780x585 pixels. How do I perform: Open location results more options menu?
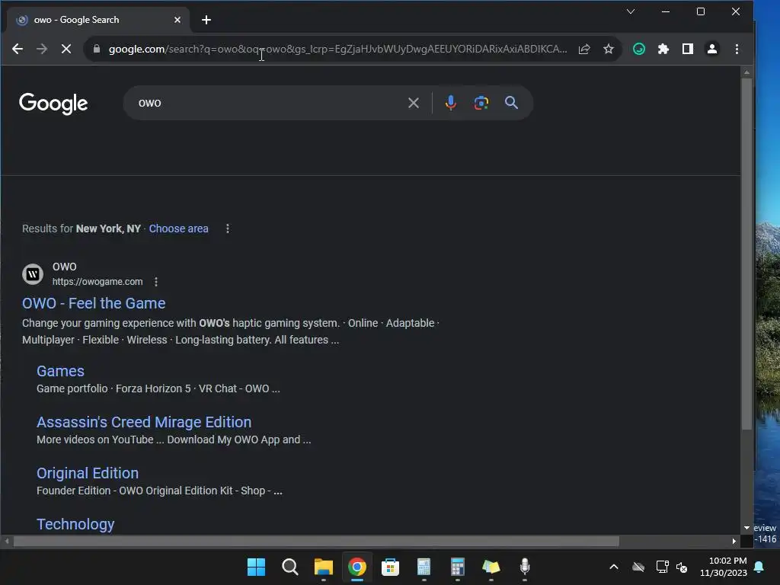point(227,229)
